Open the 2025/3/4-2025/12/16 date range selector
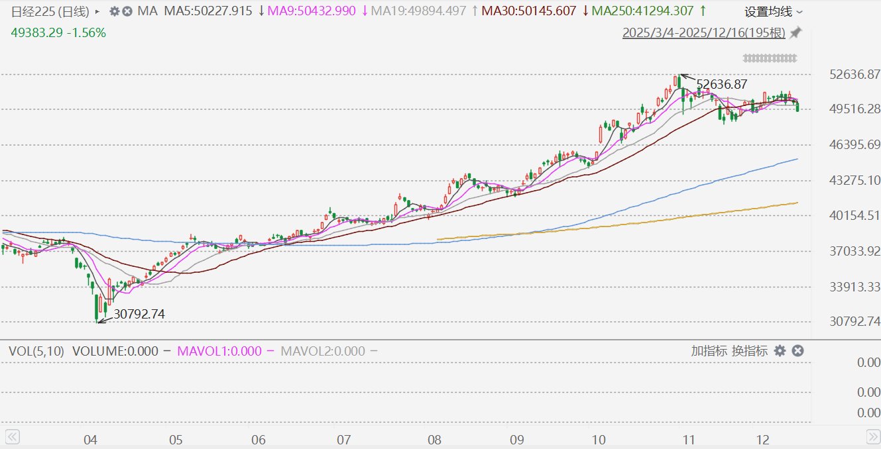Viewport: 881px width, 449px height. pos(704,32)
